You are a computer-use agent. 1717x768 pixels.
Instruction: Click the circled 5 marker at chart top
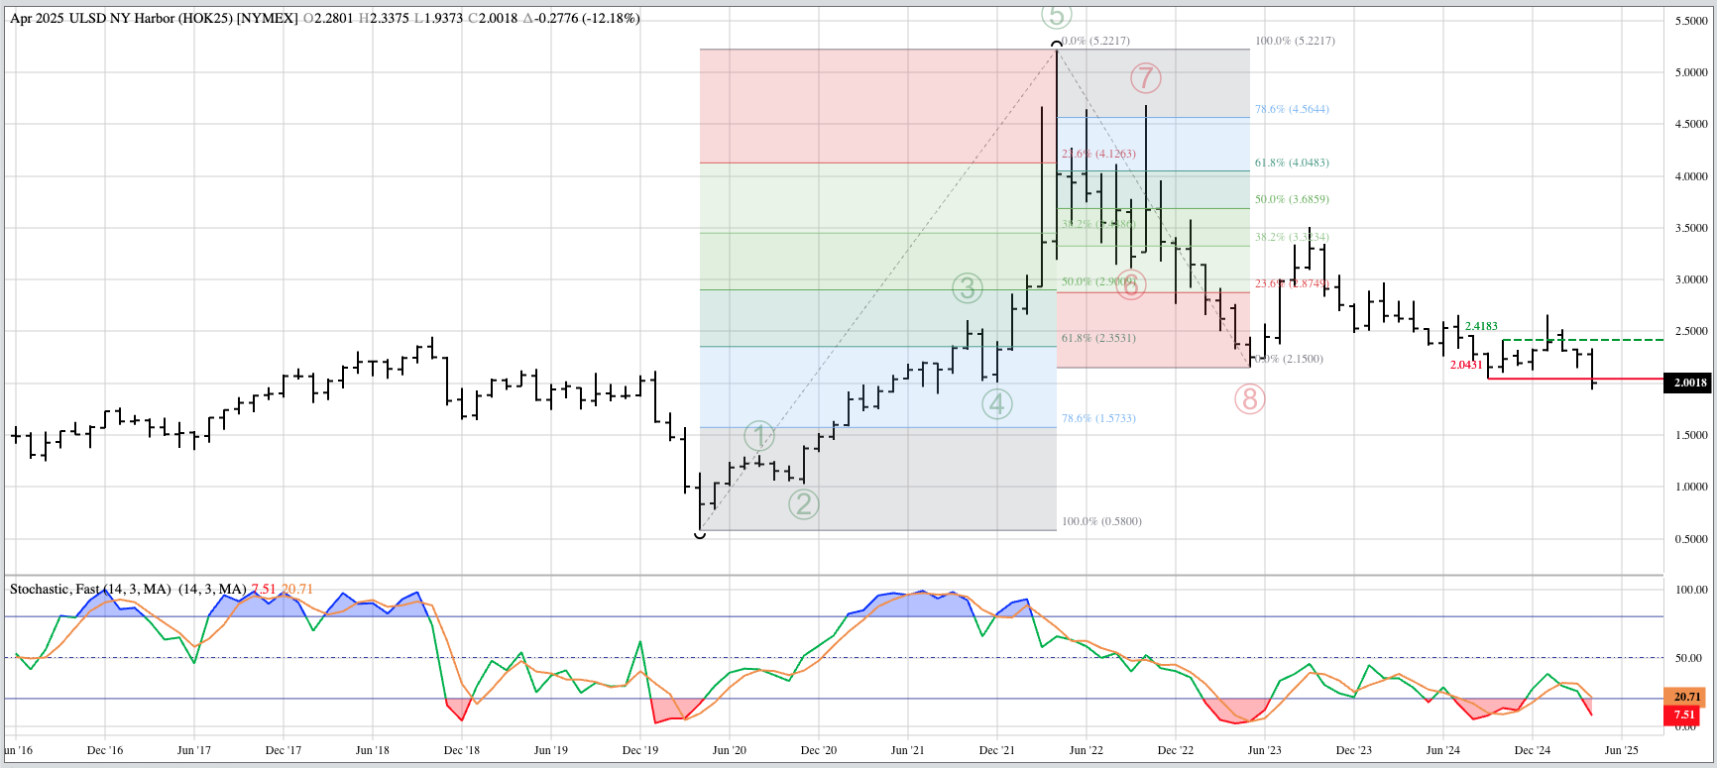(x=1056, y=16)
